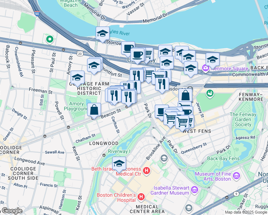The height and width of the screenshot is (215, 268).
Task: Select the Fenway Park green stadium pin
Action: (x=210, y=93)
